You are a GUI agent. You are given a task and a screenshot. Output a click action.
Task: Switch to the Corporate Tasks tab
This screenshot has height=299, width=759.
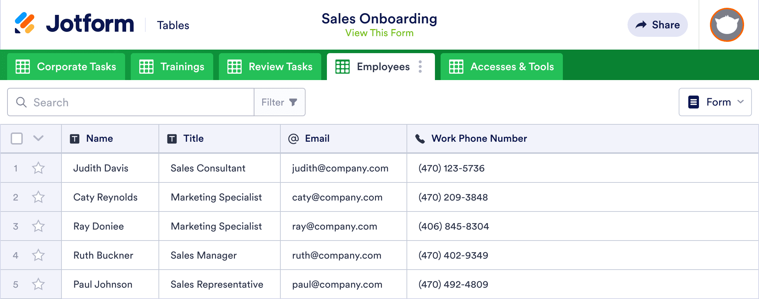click(66, 67)
